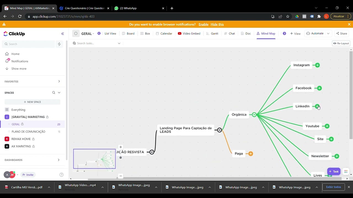The width and height of the screenshot is (353, 198).
Task: Expand the Dashboards section
Action: [x=58, y=160]
